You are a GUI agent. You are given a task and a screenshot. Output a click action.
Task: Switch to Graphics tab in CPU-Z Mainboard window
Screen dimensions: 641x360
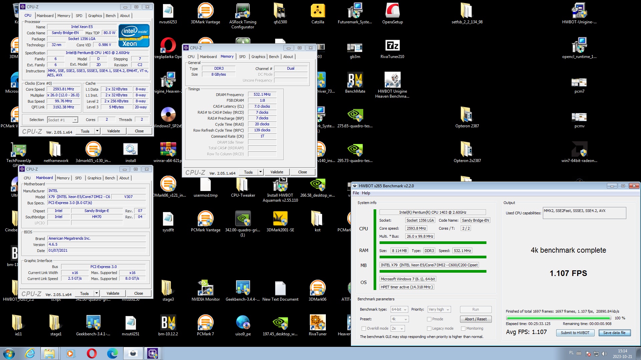point(94,178)
